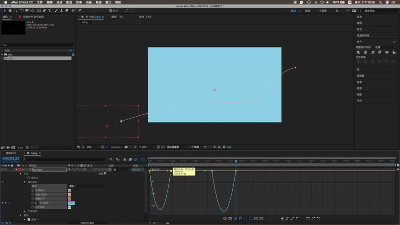The image size is (400, 225).
Task: Select the Roto Brush tool
Action: [x=74, y=10]
